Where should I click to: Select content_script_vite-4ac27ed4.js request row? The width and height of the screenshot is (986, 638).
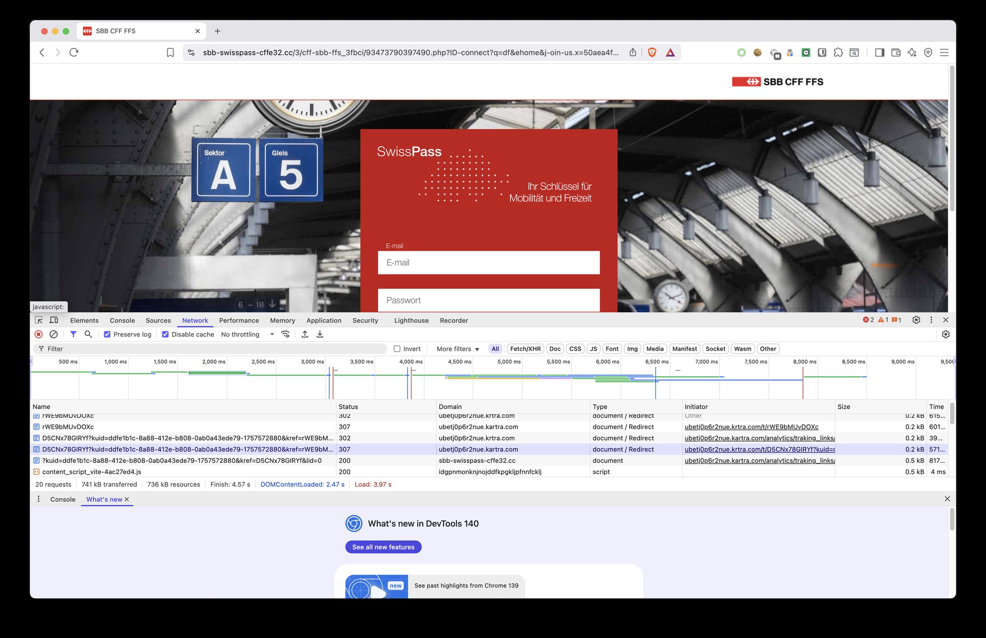tap(488, 472)
